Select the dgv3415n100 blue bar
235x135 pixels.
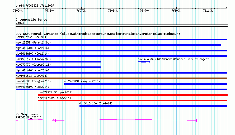(x=121, y=73)
